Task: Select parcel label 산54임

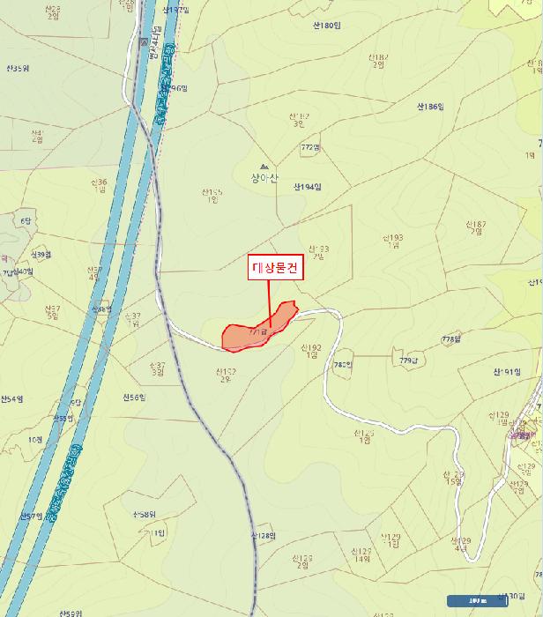Action: coord(11,399)
